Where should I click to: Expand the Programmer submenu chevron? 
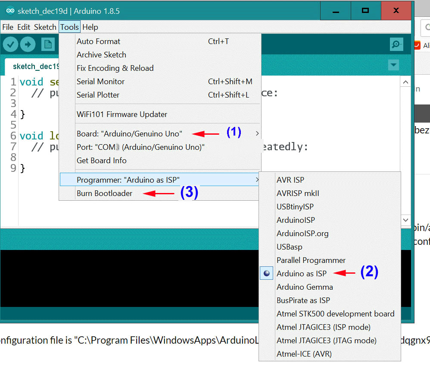pos(257,180)
